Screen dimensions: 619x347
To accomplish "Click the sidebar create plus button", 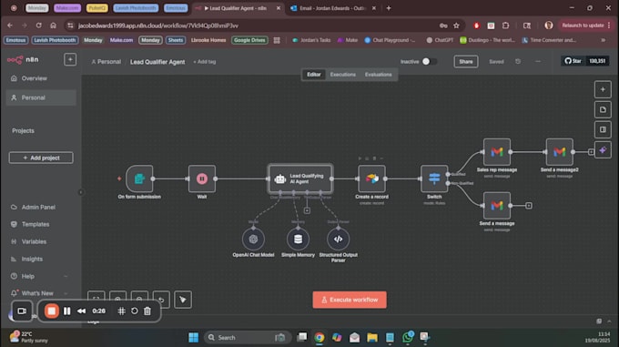I will pyautogui.click(x=70, y=59).
